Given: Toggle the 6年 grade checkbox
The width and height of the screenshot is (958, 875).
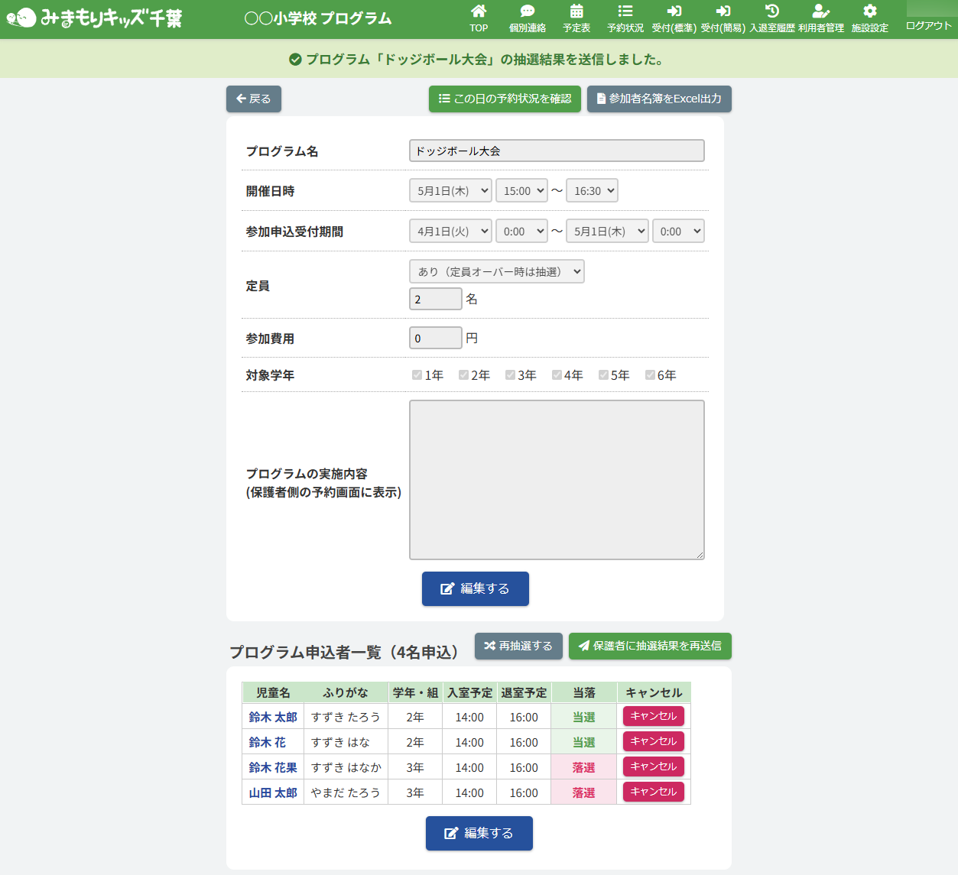Looking at the screenshot, I should [x=650, y=375].
